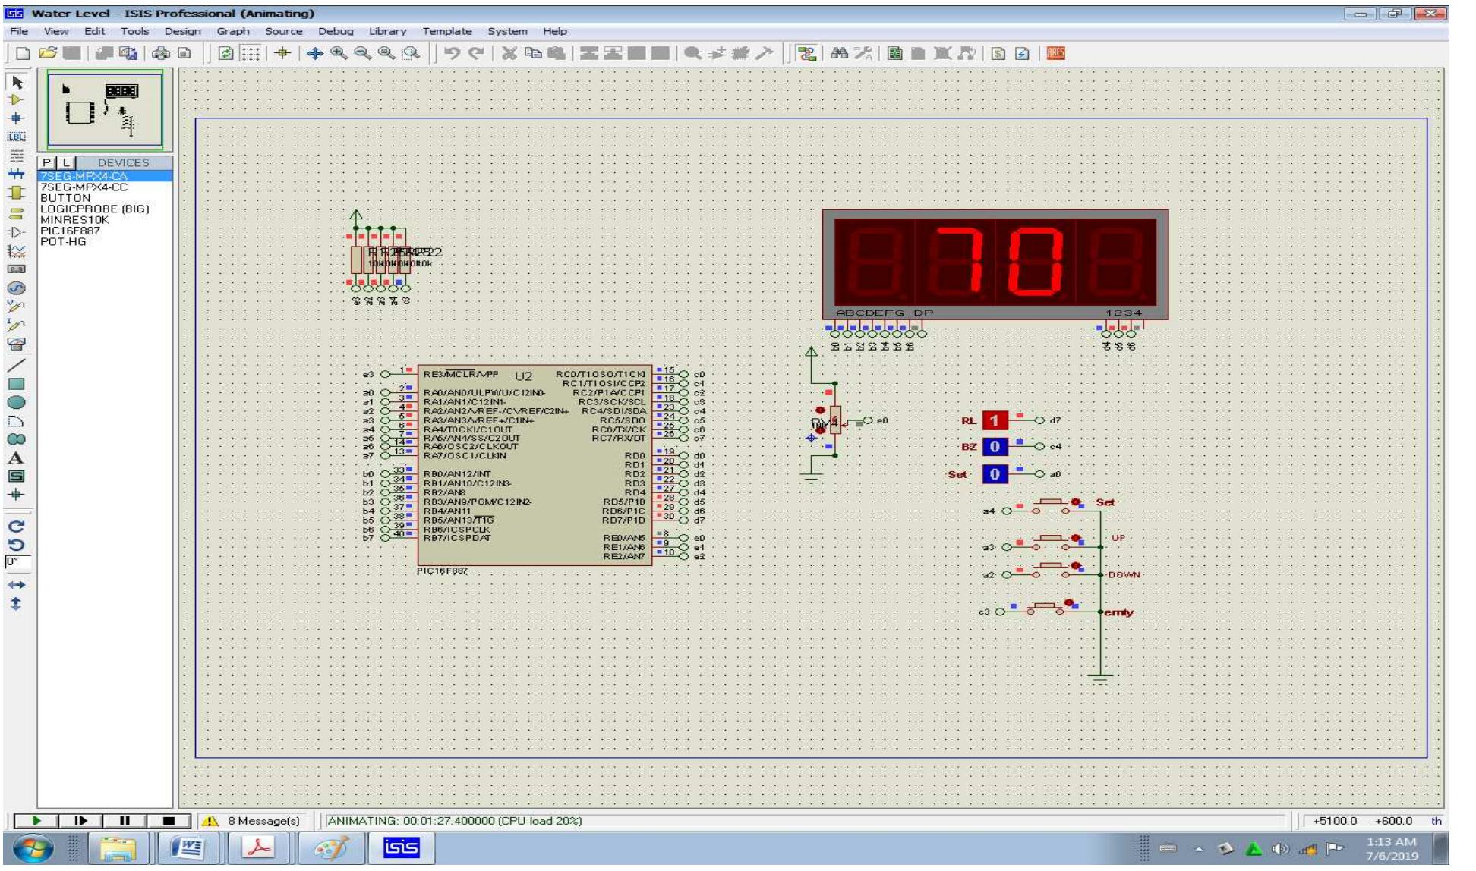Select the 2D Box graphics tool
The height and width of the screenshot is (871, 1476).
coord(16,384)
